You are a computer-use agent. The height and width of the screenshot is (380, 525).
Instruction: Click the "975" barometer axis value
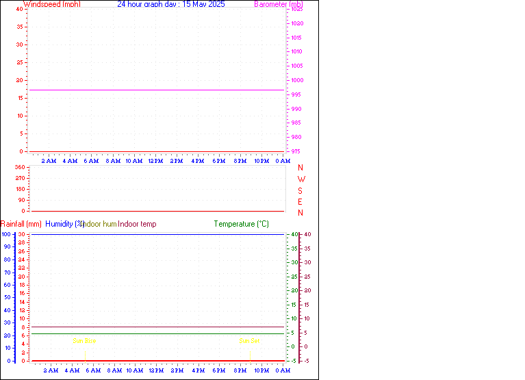click(x=296, y=152)
